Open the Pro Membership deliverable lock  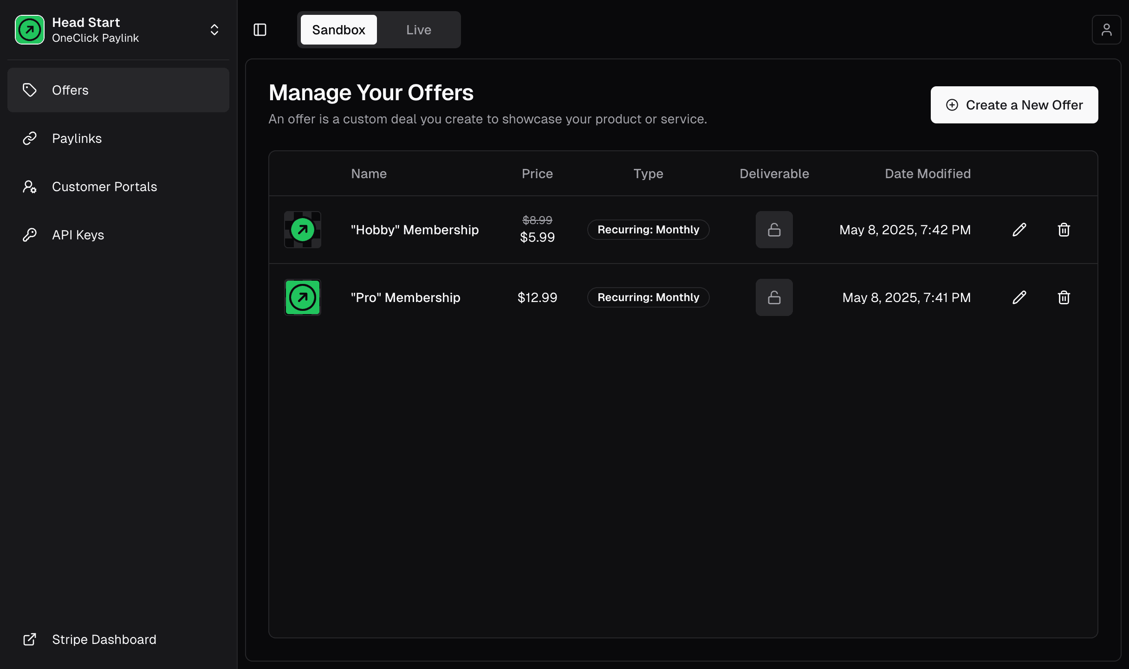click(774, 297)
